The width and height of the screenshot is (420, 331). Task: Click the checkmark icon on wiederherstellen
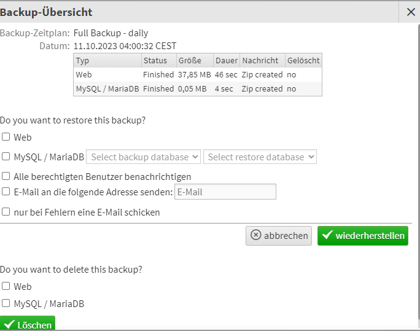[327, 235]
